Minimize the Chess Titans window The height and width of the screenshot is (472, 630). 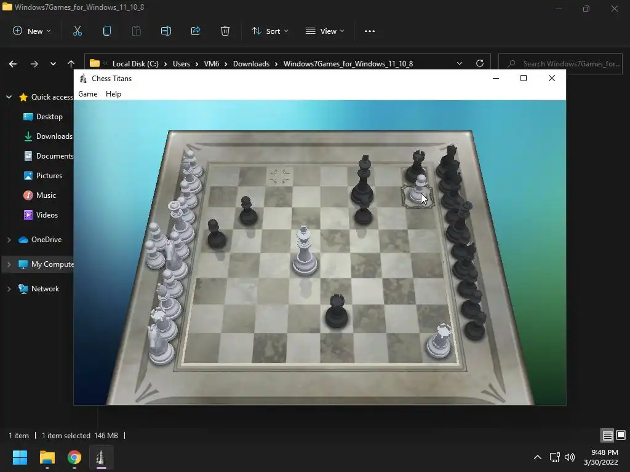point(496,78)
